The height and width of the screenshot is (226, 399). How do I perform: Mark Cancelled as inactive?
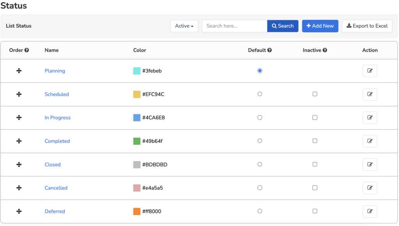tap(315, 188)
